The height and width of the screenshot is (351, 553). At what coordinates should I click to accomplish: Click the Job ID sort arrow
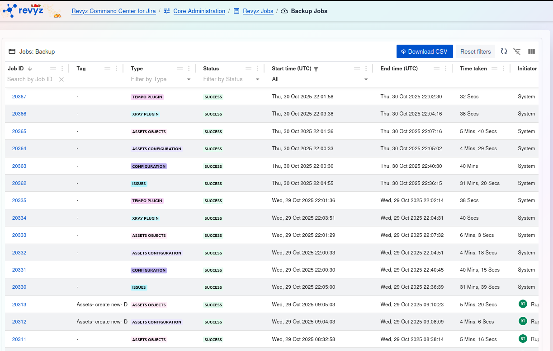(30, 69)
